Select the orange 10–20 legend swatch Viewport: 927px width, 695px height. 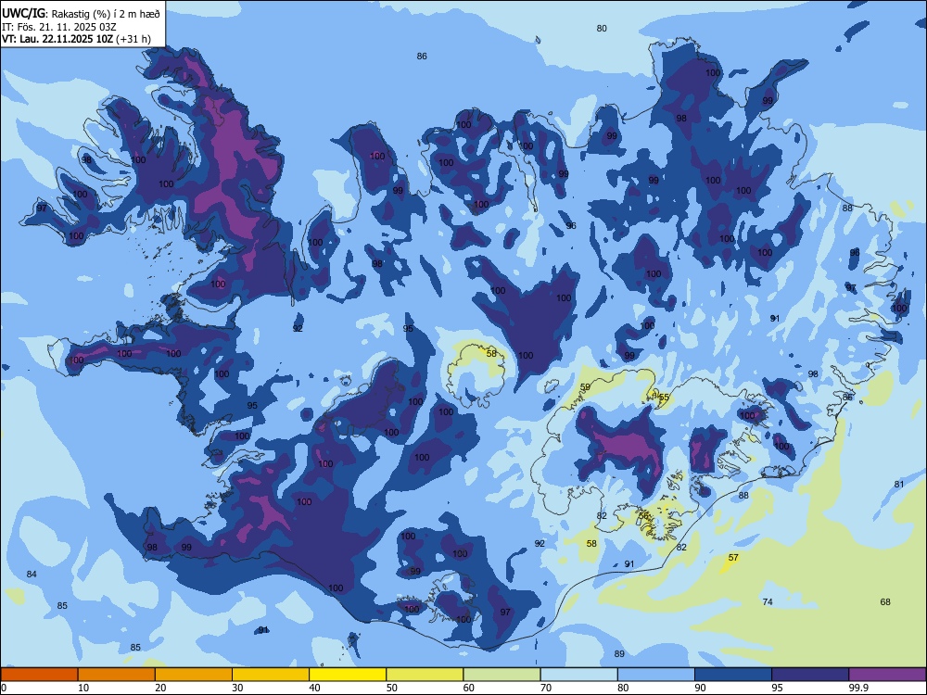coord(117,675)
